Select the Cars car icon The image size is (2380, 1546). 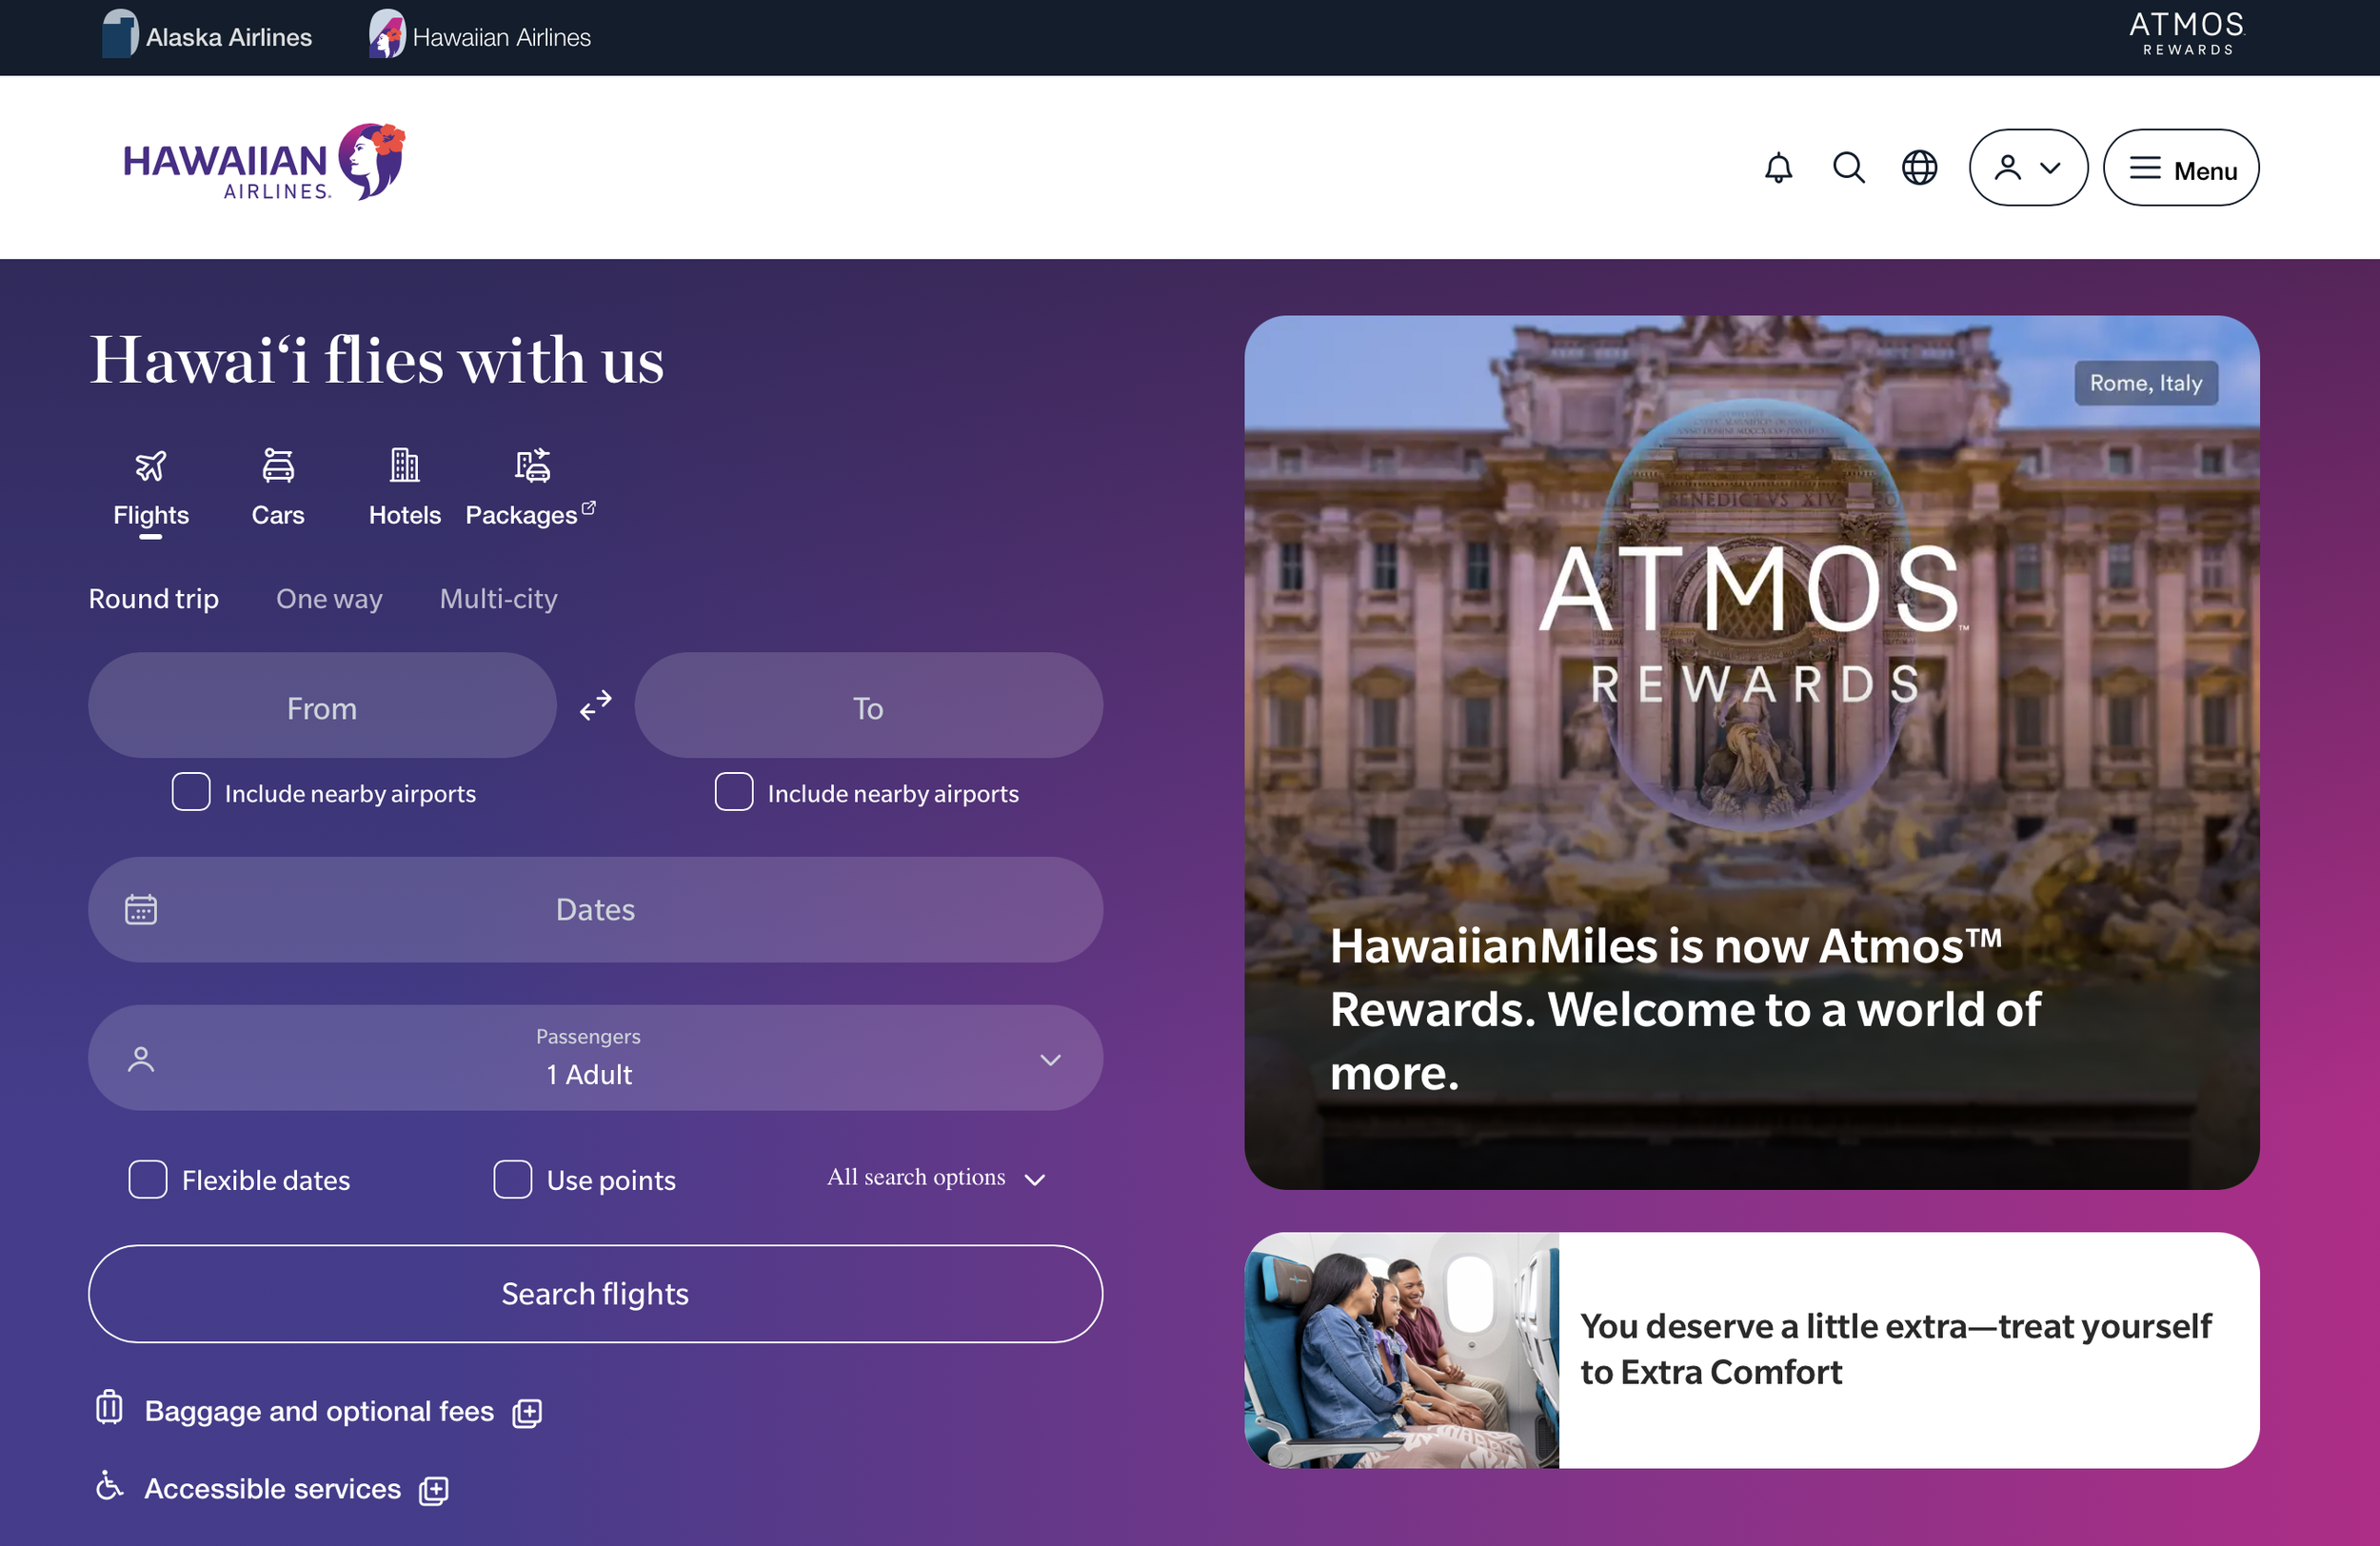coord(278,466)
